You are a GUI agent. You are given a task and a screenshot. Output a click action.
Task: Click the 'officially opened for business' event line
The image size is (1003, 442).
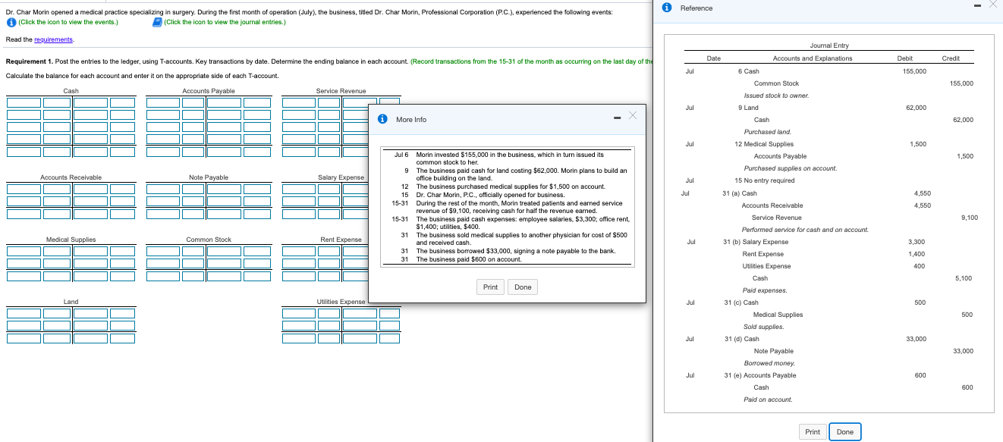(x=490, y=195)
